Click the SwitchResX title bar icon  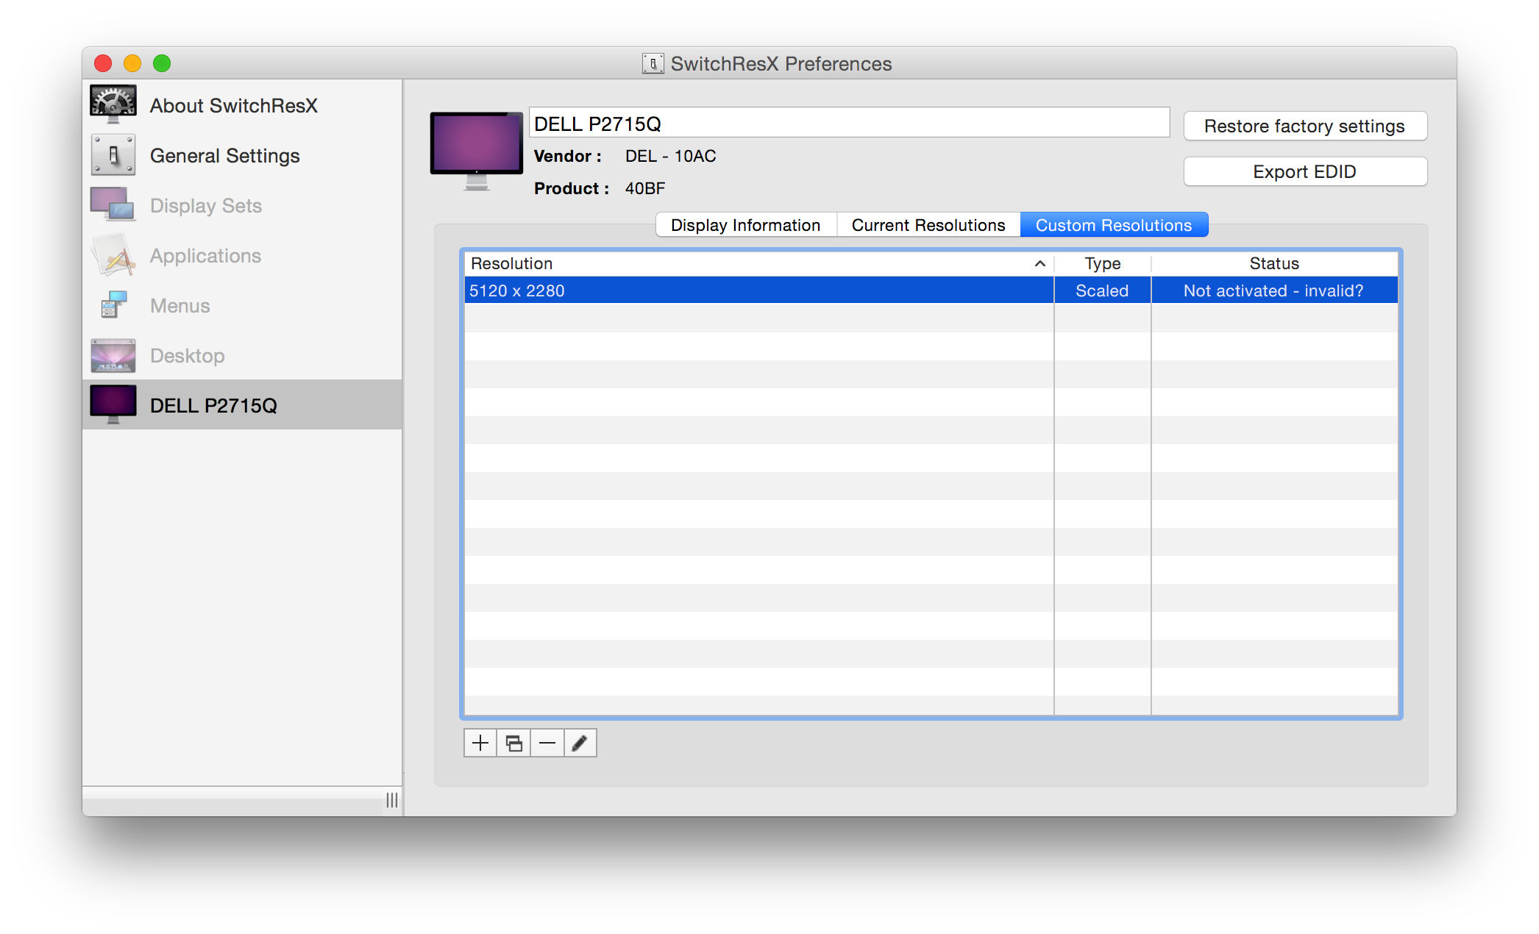[x=653, y=64]
